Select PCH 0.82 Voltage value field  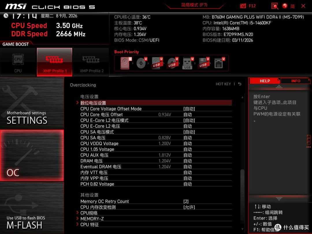point(188,184)
